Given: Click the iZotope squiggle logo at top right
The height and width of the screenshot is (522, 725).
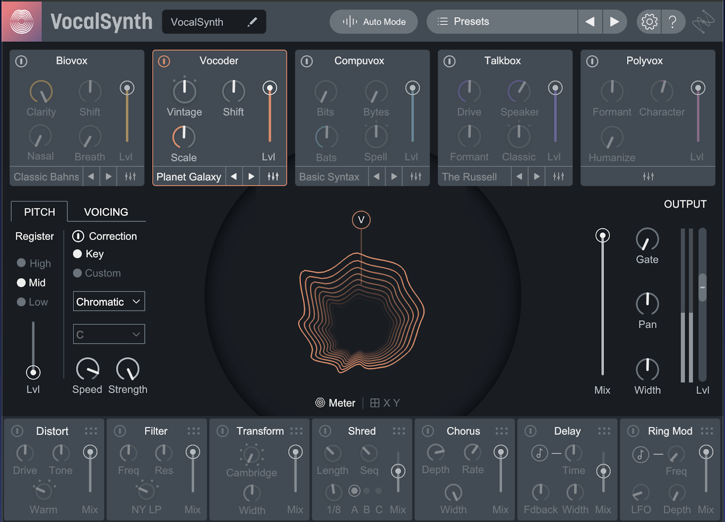Looking at the screenshot, I should pyautogui.click(x=703, y=22).
